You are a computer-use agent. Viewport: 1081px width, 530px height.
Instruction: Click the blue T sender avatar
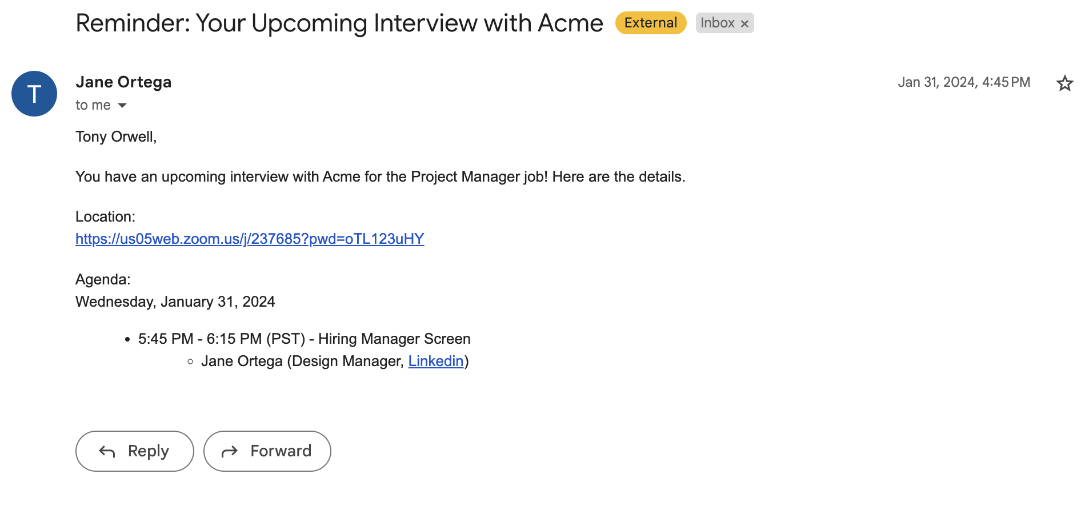(34, 94)
